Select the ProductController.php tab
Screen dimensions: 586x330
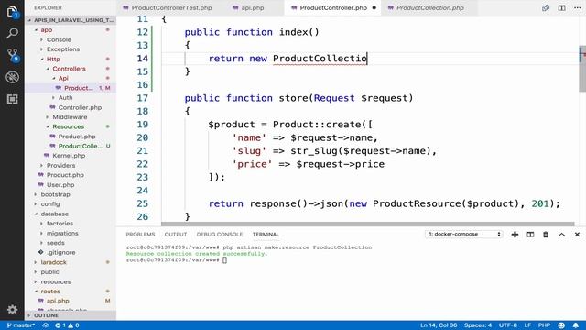333,8
